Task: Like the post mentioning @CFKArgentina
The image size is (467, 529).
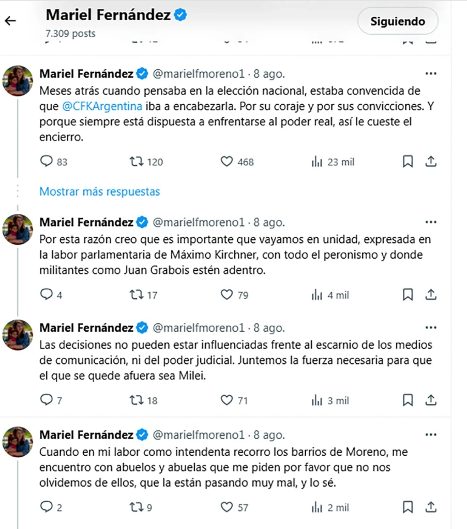Action: (x=227, y=162)
